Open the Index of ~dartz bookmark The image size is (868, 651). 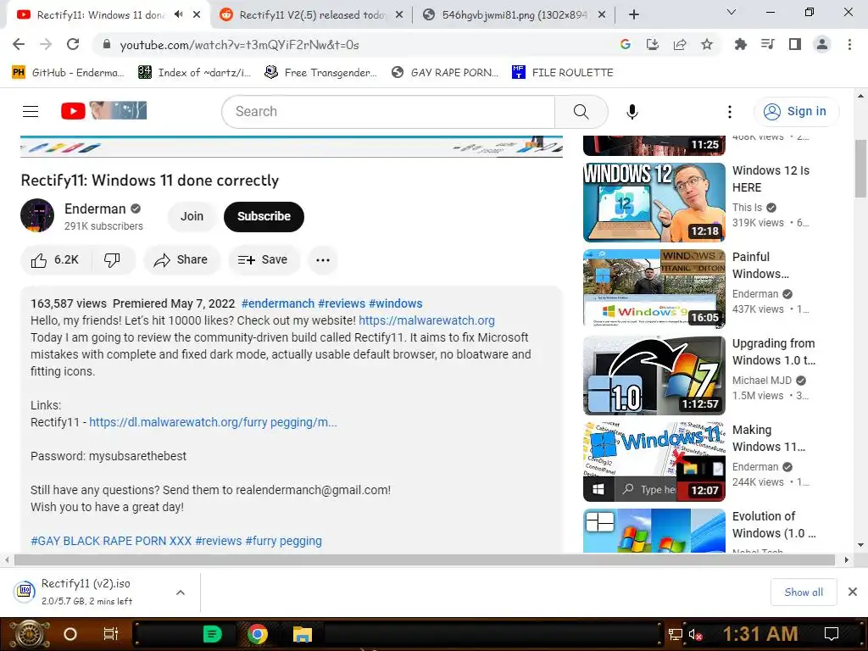(x=194, y=72)
